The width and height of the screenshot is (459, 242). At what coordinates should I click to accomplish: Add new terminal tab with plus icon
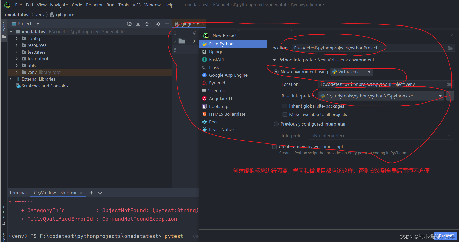[91, 193]
